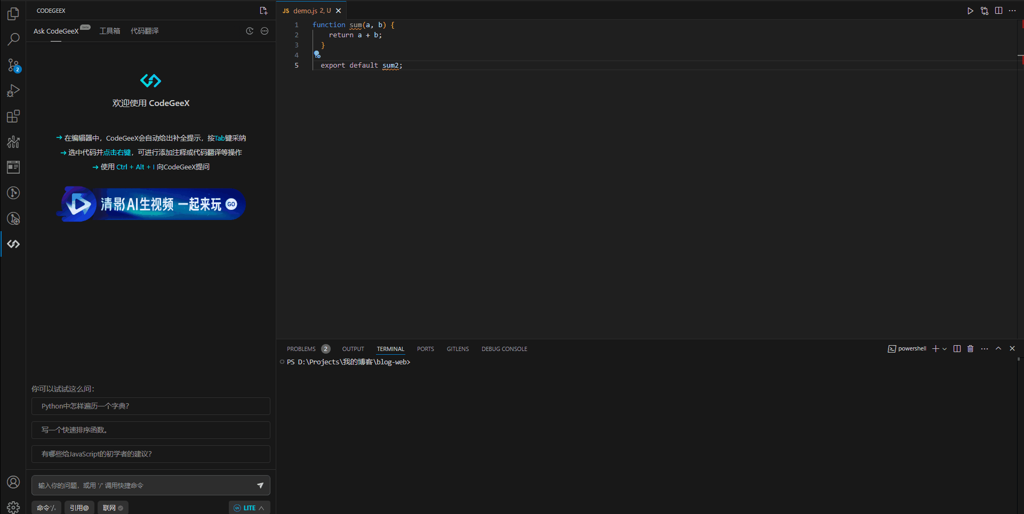Open the 清影AI生视频 promo banner
The width and height of the screenshot is (1024, 514).
click(151, 204)
